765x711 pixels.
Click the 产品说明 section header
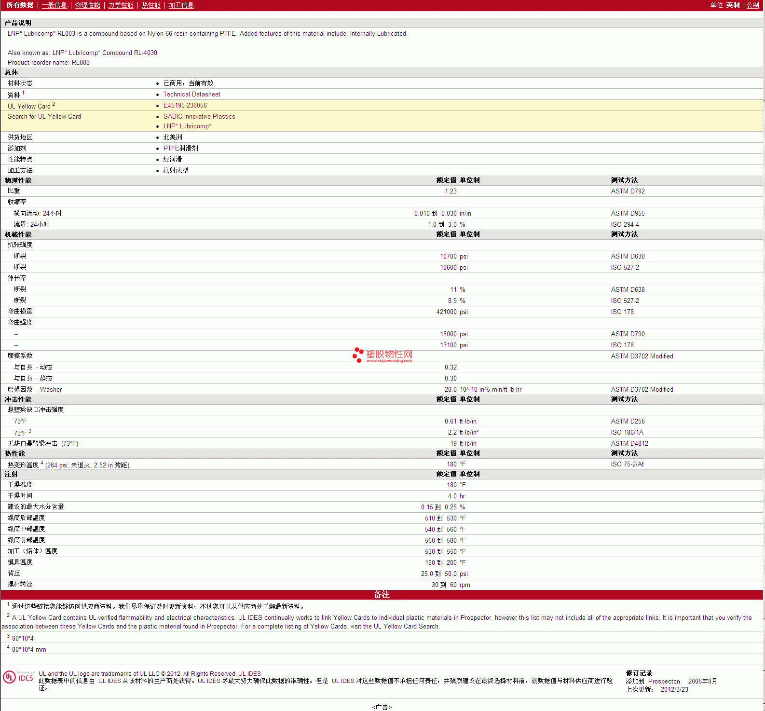pyautogui.click(x=18, y=23)
